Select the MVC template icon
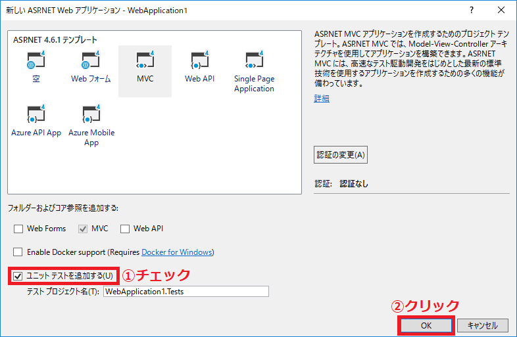The image size is (517, 337). pos(145,60)
